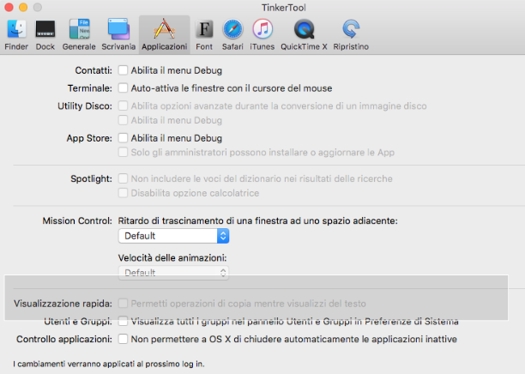Open the Ripristino reset pane

(351, 35)
